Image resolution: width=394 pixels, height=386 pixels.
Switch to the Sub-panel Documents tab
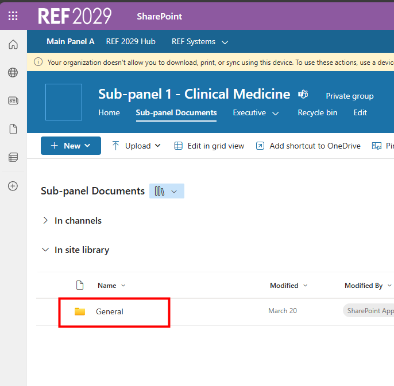click(x=176, y=112)
